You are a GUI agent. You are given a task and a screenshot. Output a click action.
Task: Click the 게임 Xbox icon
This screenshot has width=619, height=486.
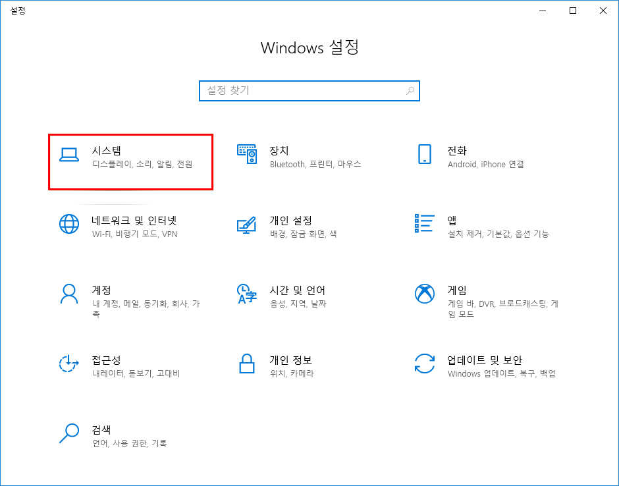424,294
